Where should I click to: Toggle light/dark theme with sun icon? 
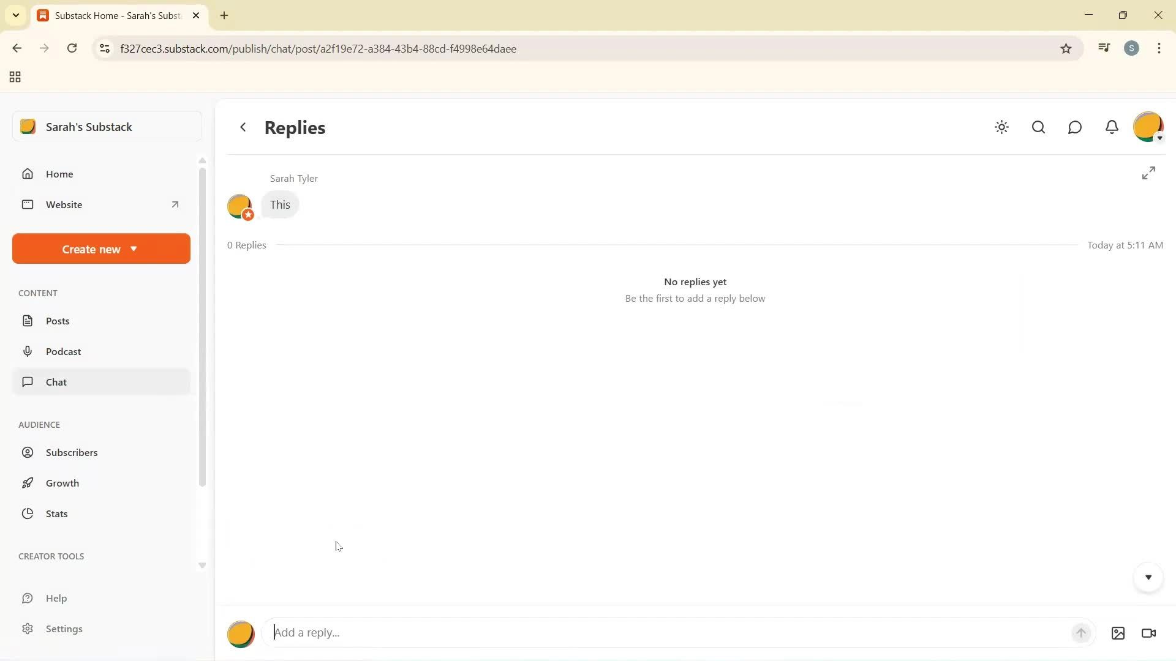click(x=1001, y=127)
